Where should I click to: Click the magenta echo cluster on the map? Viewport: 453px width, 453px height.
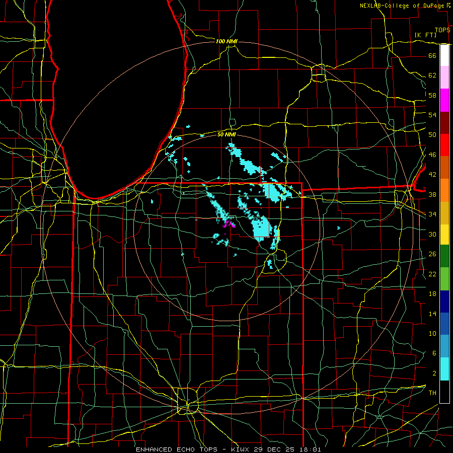229,224
